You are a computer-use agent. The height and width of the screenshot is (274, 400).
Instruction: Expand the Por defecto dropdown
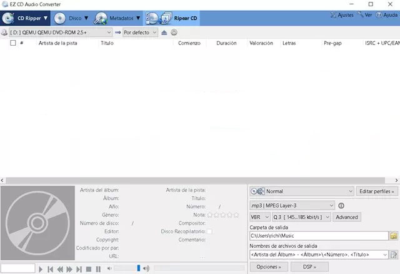pyautogui.click(x=140, y=33)
